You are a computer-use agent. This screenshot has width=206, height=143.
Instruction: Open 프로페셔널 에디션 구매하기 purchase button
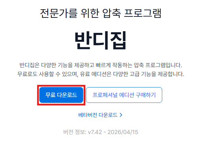click(x=124, y=95)
